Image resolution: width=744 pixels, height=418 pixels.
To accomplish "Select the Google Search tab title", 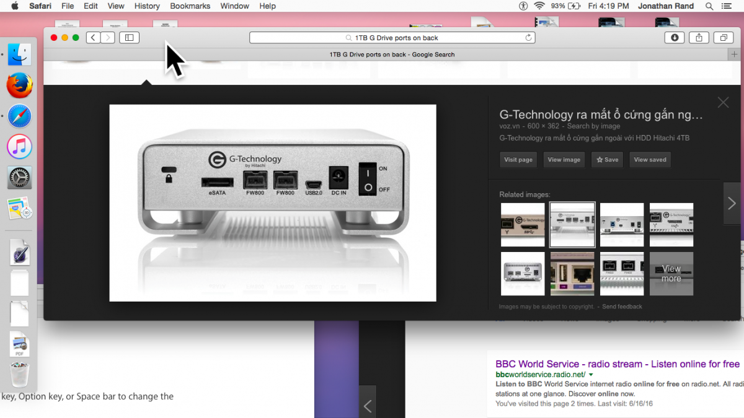I will [x=392, y=54].
